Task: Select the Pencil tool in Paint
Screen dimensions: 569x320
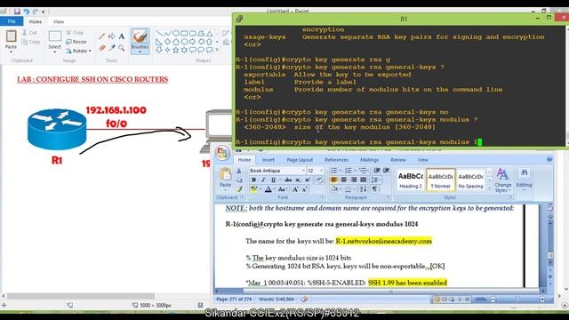Action: point(102,36)
